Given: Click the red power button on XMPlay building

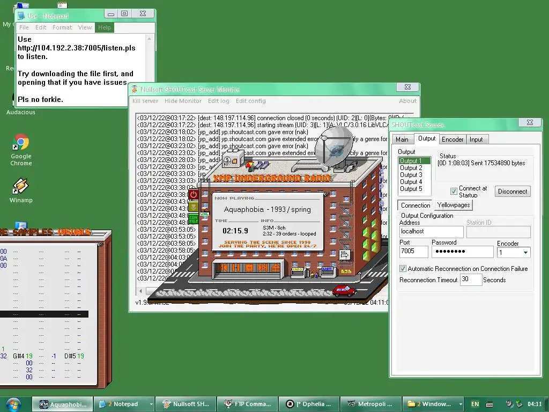Looking at the screenshot, I should tap(193, 194).
